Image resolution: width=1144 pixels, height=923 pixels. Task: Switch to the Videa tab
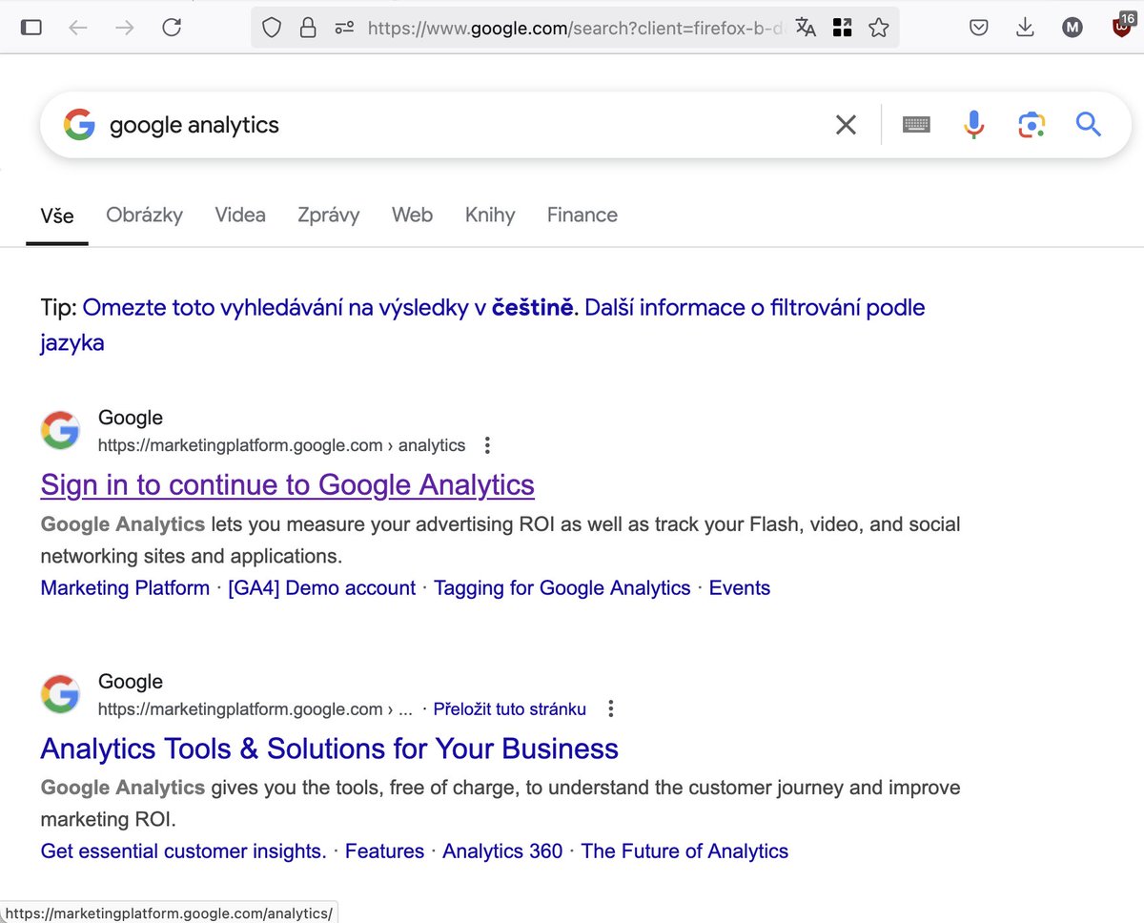click(240, 215)
